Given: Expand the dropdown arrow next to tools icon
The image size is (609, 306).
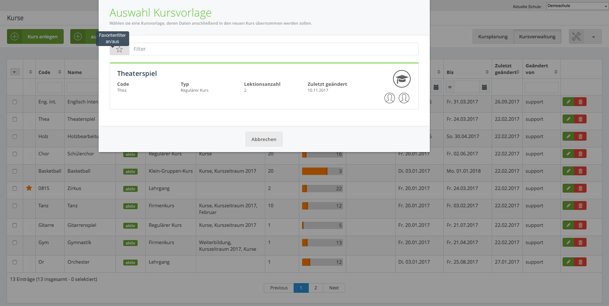Looking at the screenshot, I should (x=593, y=36).
